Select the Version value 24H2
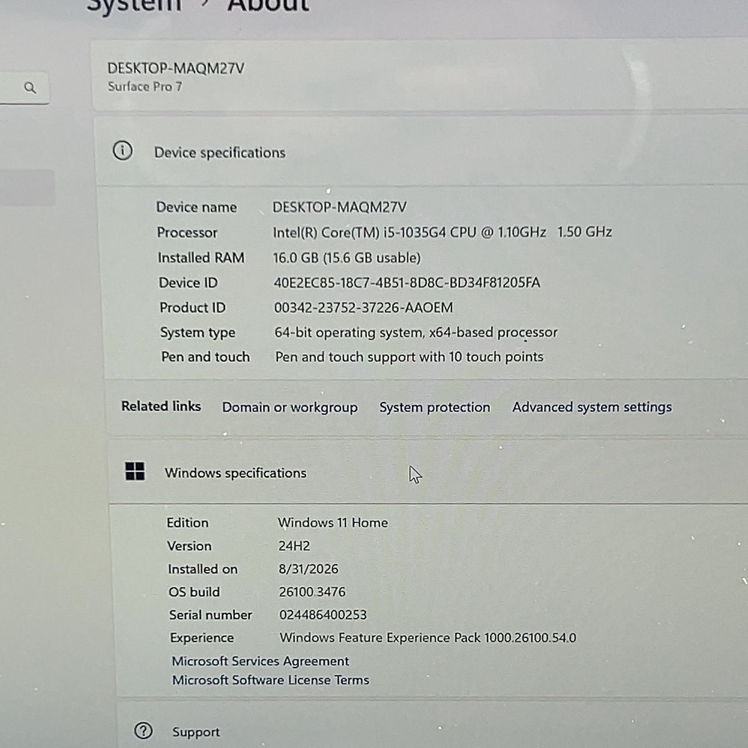 coord(294,546)
